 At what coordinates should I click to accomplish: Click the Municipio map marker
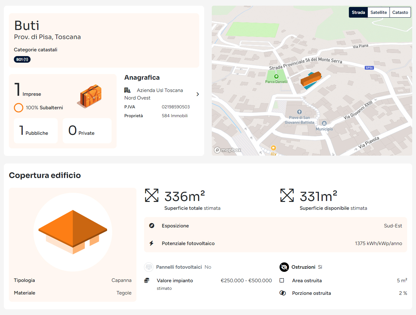point(324,123)
